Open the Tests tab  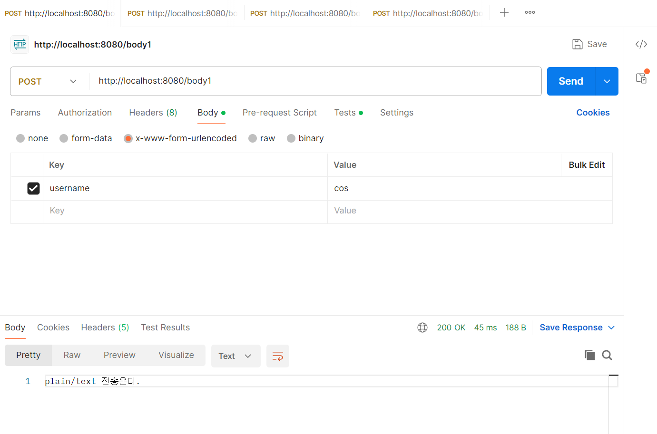348,113
